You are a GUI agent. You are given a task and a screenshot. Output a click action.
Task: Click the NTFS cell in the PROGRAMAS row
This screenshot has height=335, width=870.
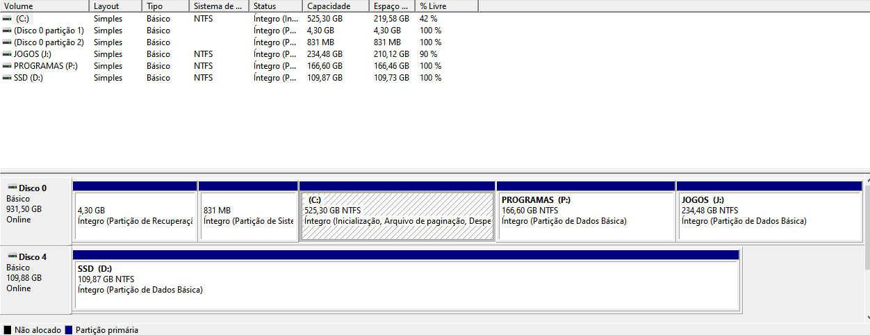(x=203, y=66)
